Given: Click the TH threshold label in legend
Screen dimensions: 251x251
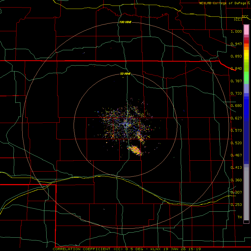Looking at the screenshot, I should pyautogui.click(x=240, y=217).
